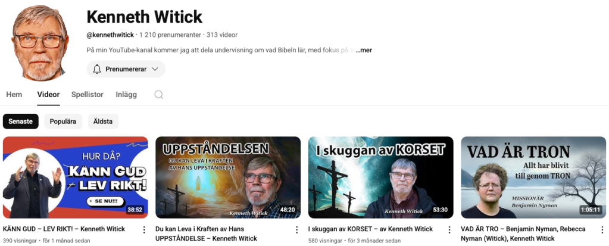Play the UPPSTÅNDELSEN video thumbnail

pyautogui.click(x=228, y=178)
